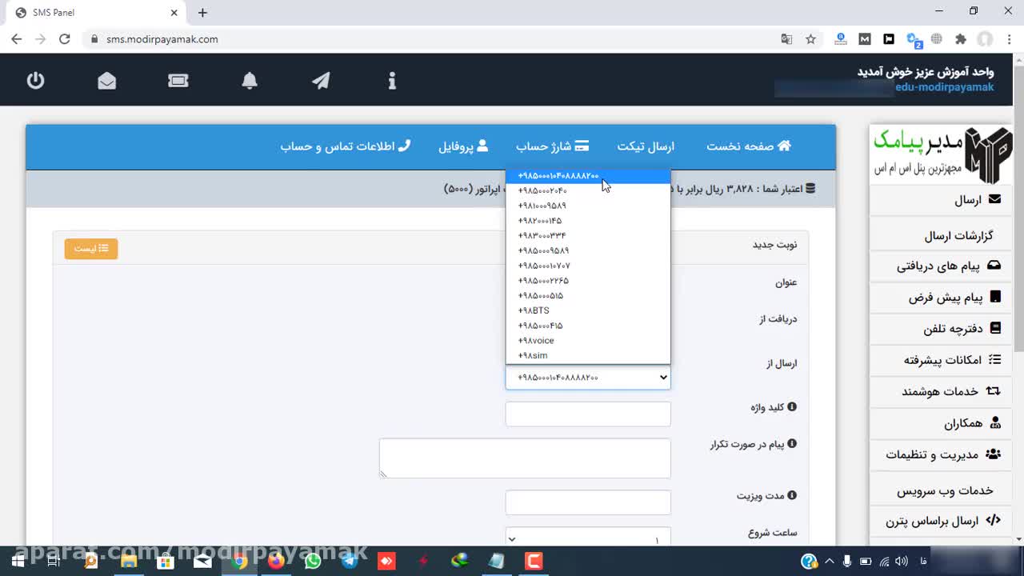This screenshot has width=1024, height=576.
Task: Select +98sim entry in dropdown
Action: click(x=533, y=356)
